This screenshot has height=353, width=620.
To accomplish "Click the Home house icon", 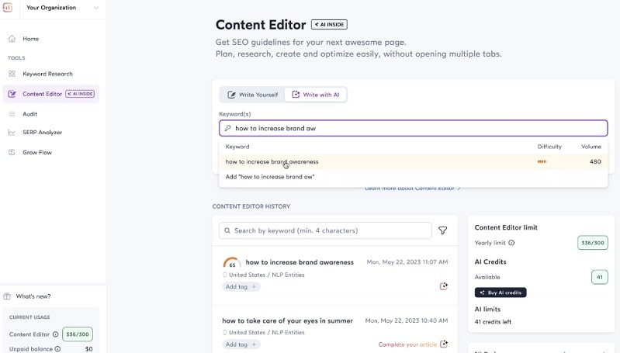I will click(12, 39).
